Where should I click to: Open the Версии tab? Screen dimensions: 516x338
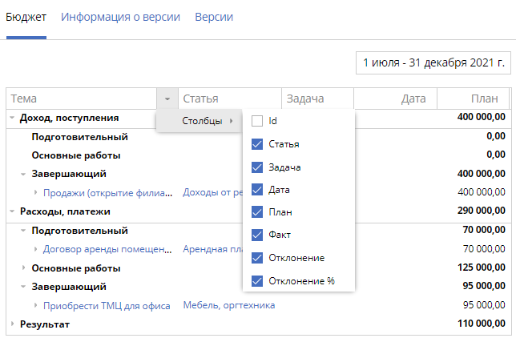[x=214, y=17]
